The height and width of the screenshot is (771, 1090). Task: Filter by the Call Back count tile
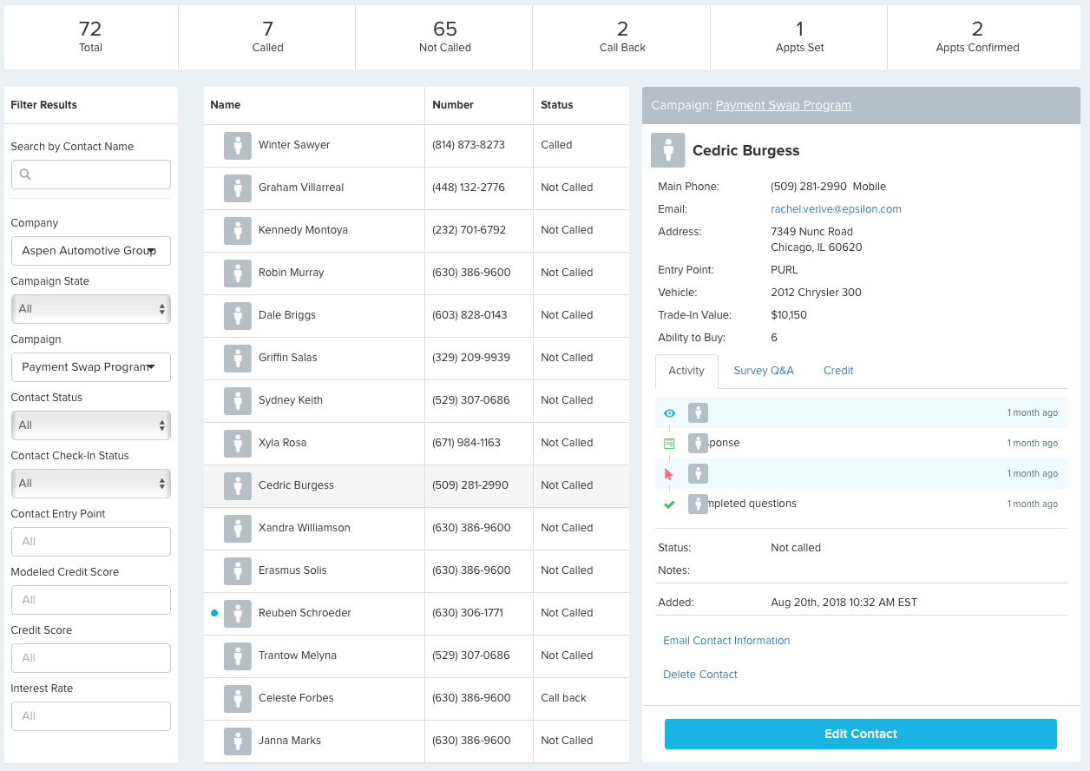[622, 36]
